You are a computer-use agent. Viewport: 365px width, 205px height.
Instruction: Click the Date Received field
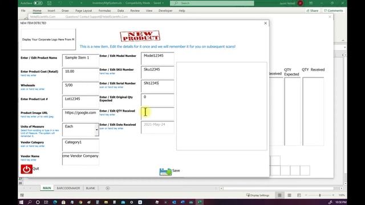pyautogui.click(x=157, y=127)
